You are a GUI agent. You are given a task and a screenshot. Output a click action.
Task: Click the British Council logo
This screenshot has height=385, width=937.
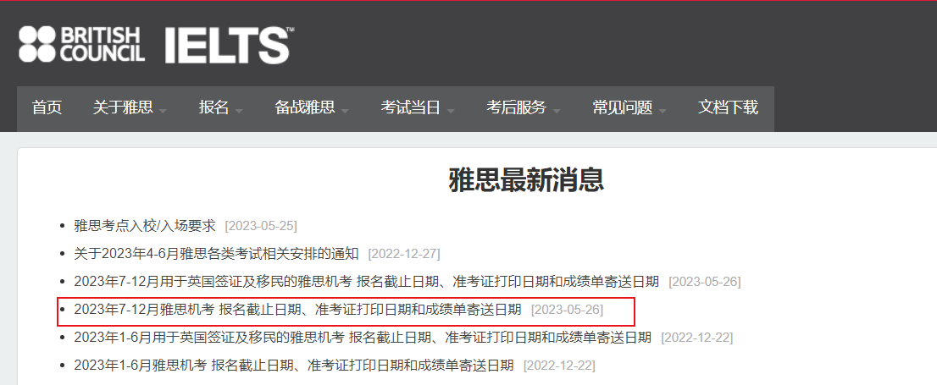coord(81,44)
